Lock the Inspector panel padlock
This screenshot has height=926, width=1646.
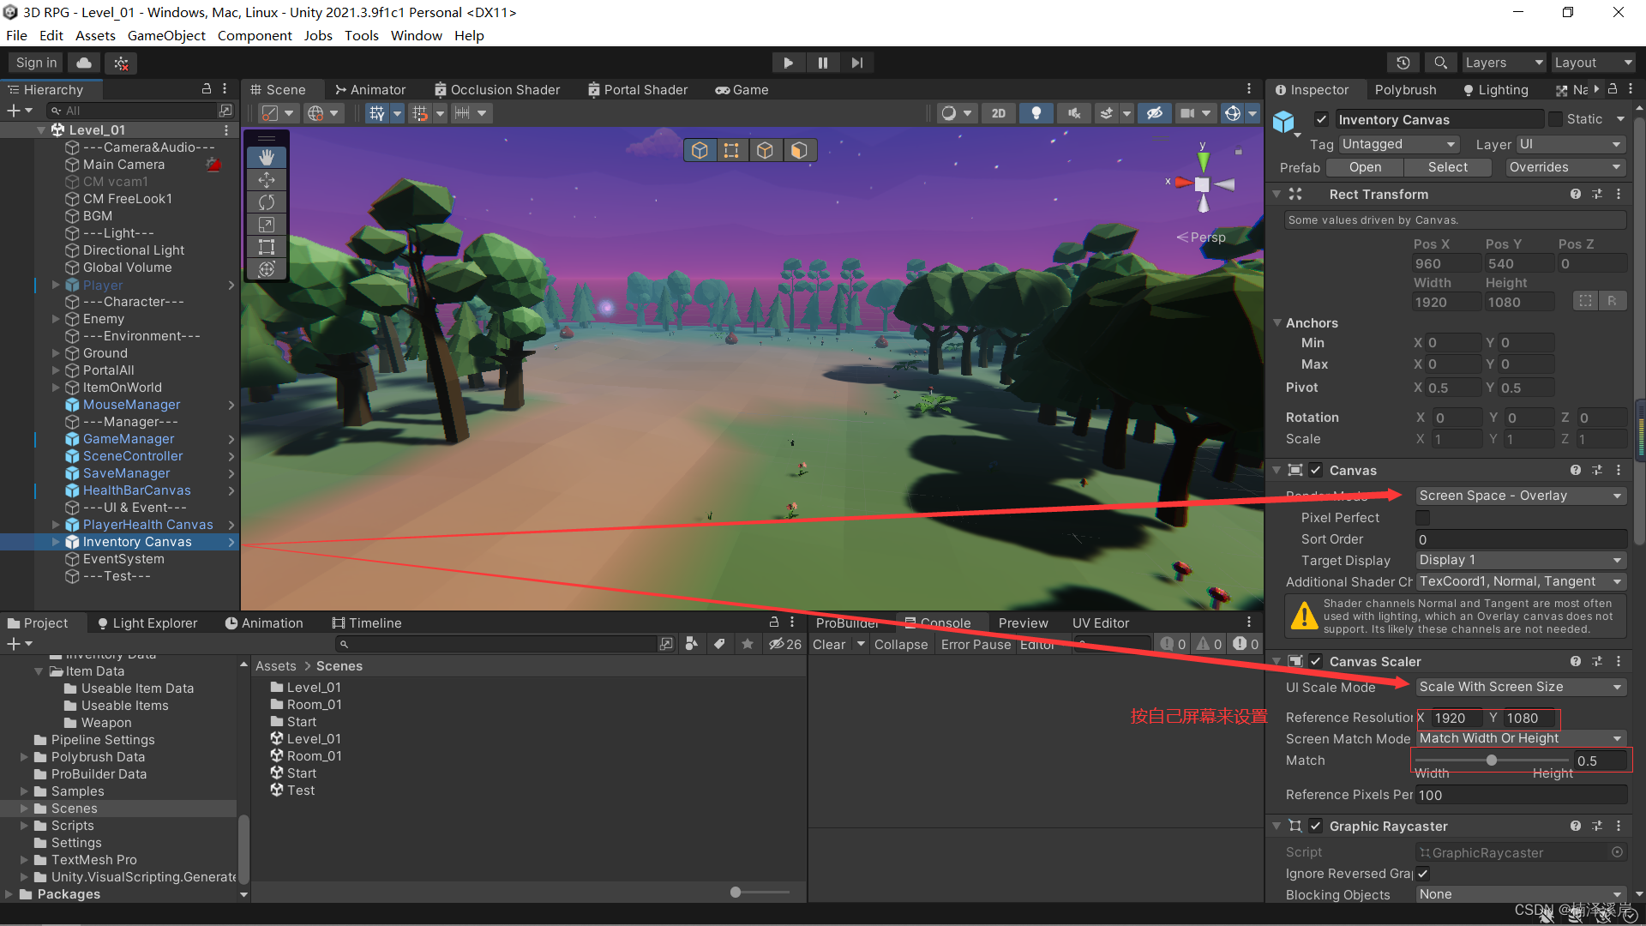click(x=1613, y=89)
